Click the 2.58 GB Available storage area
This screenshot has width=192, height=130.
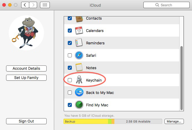point(138,121)
